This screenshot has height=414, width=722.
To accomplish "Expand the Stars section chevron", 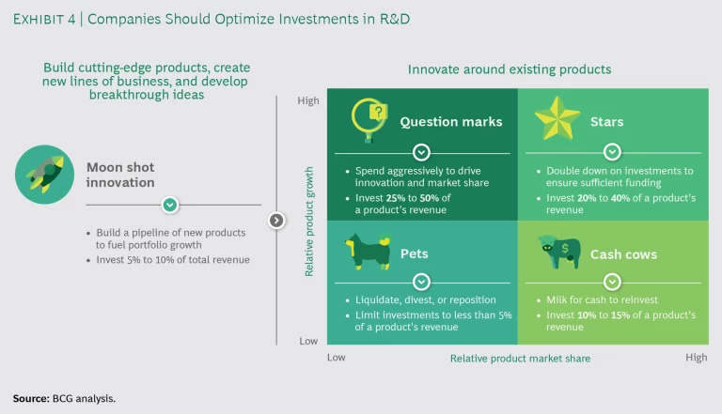I will tap(612, 152).
